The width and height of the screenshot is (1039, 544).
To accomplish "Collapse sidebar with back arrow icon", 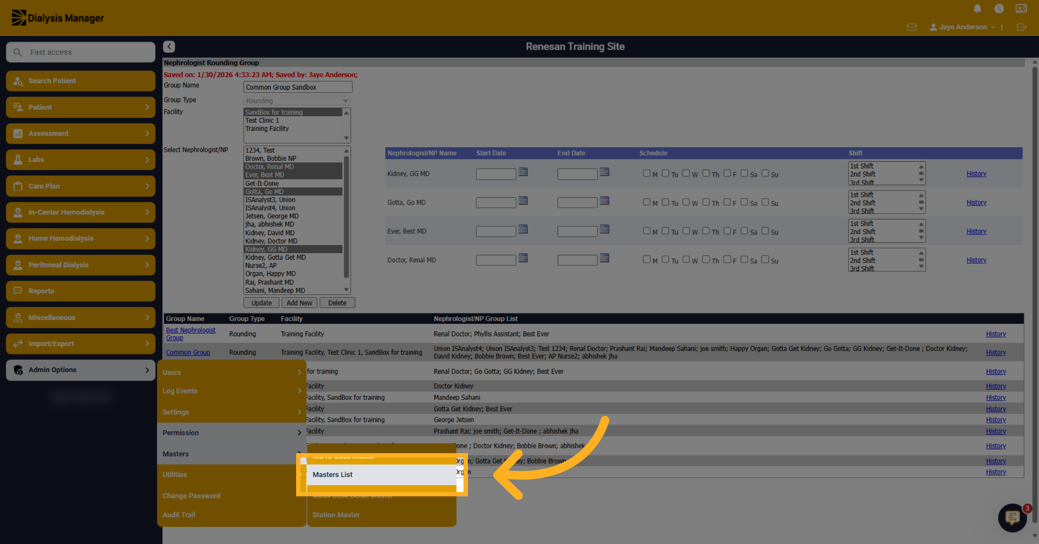I will [x=169, y=46].
